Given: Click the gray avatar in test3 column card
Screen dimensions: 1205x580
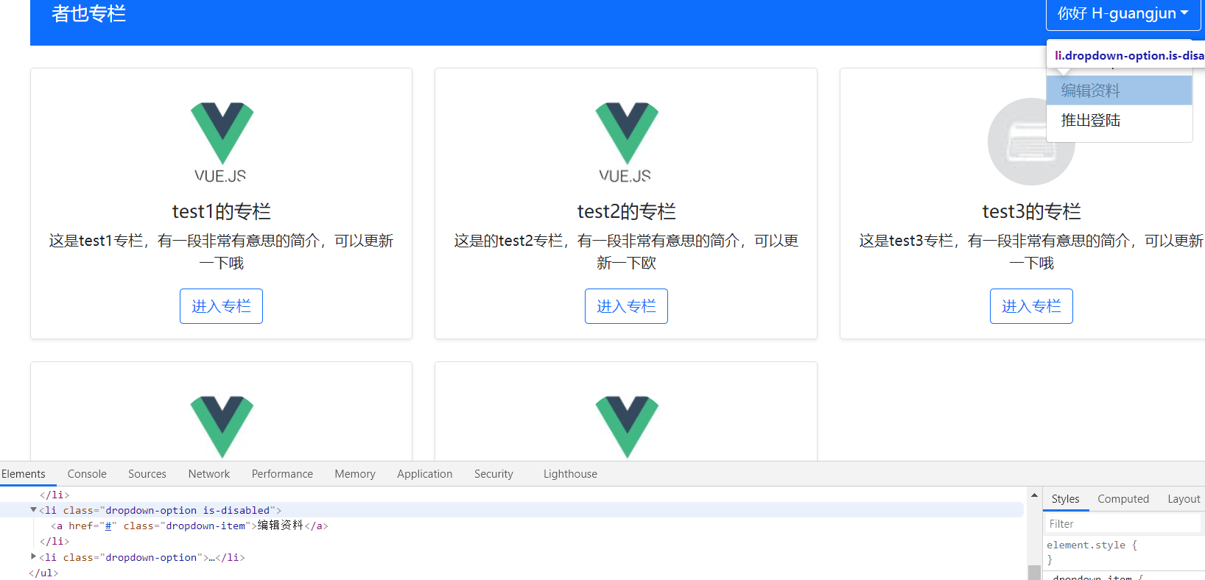Looking at the screenshot, I should click(x=1031, y=141).
